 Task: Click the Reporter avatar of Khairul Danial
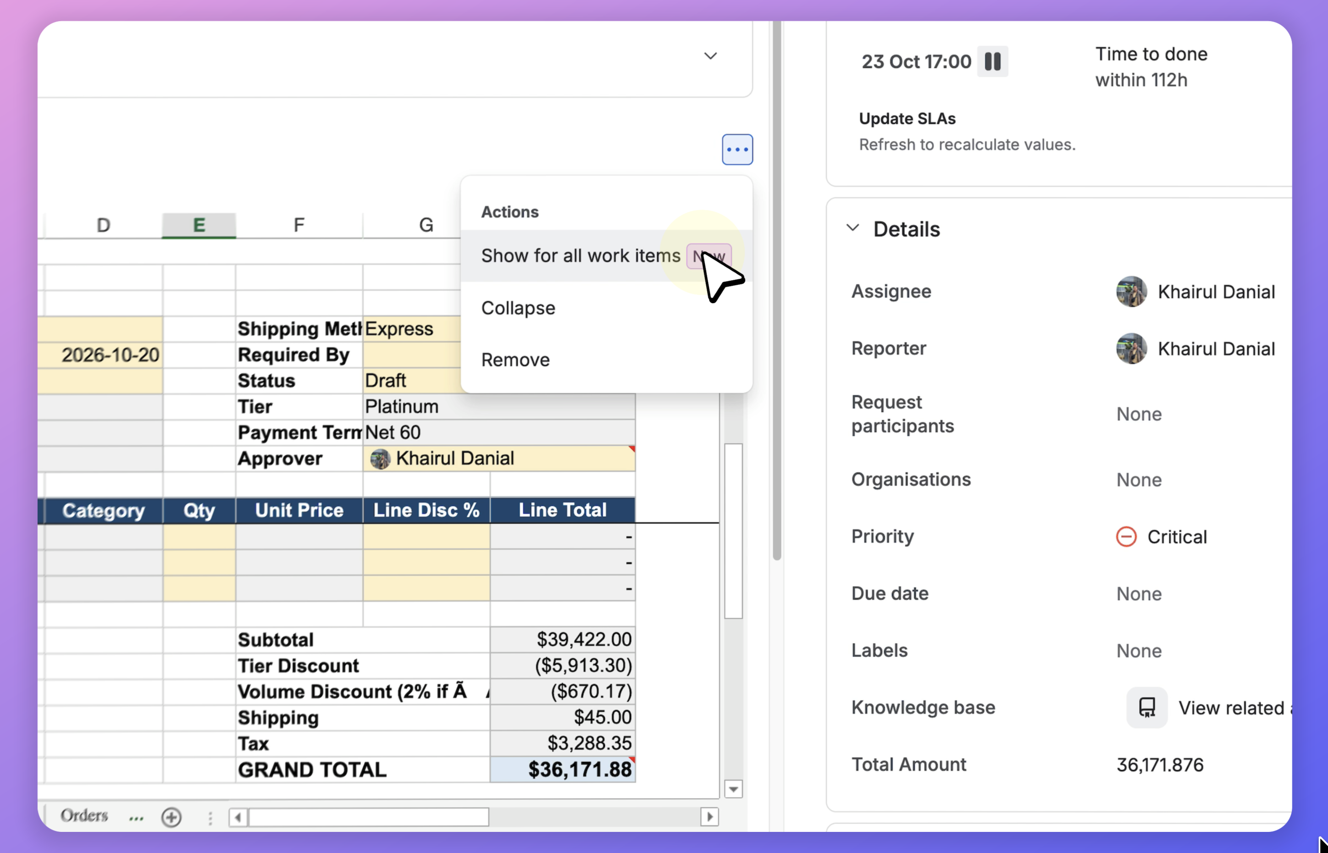click(x=1131, y=349)
